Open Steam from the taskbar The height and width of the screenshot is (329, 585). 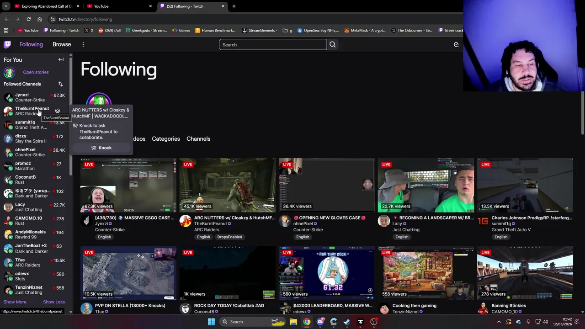347,322
